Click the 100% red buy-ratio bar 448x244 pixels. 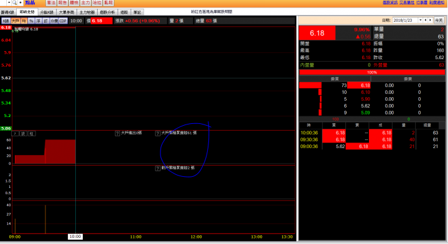pos(372,72)
